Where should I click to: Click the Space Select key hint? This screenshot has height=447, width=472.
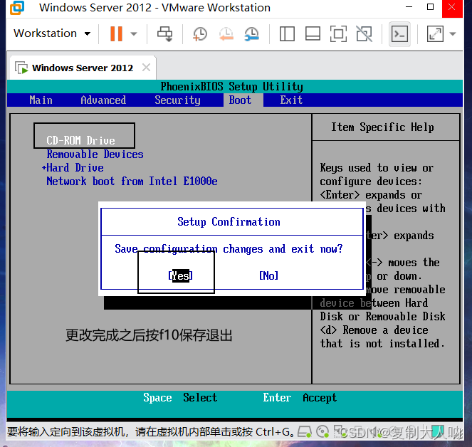[180, 398]
